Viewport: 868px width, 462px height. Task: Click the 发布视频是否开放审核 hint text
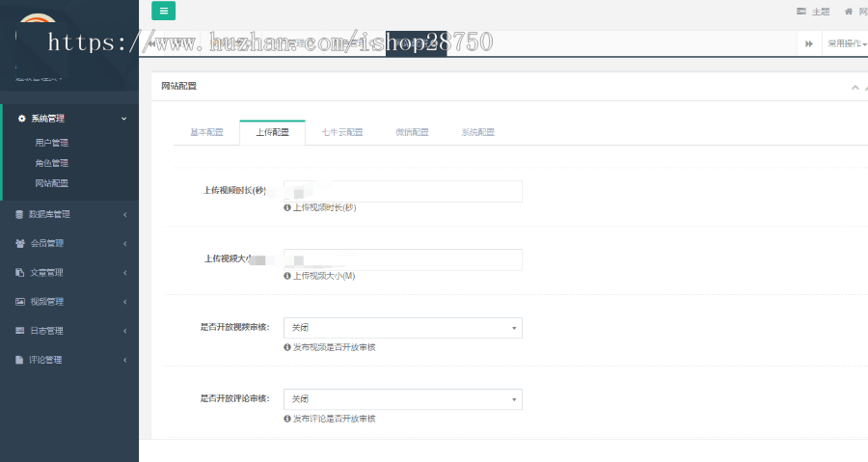click(335, 347)
